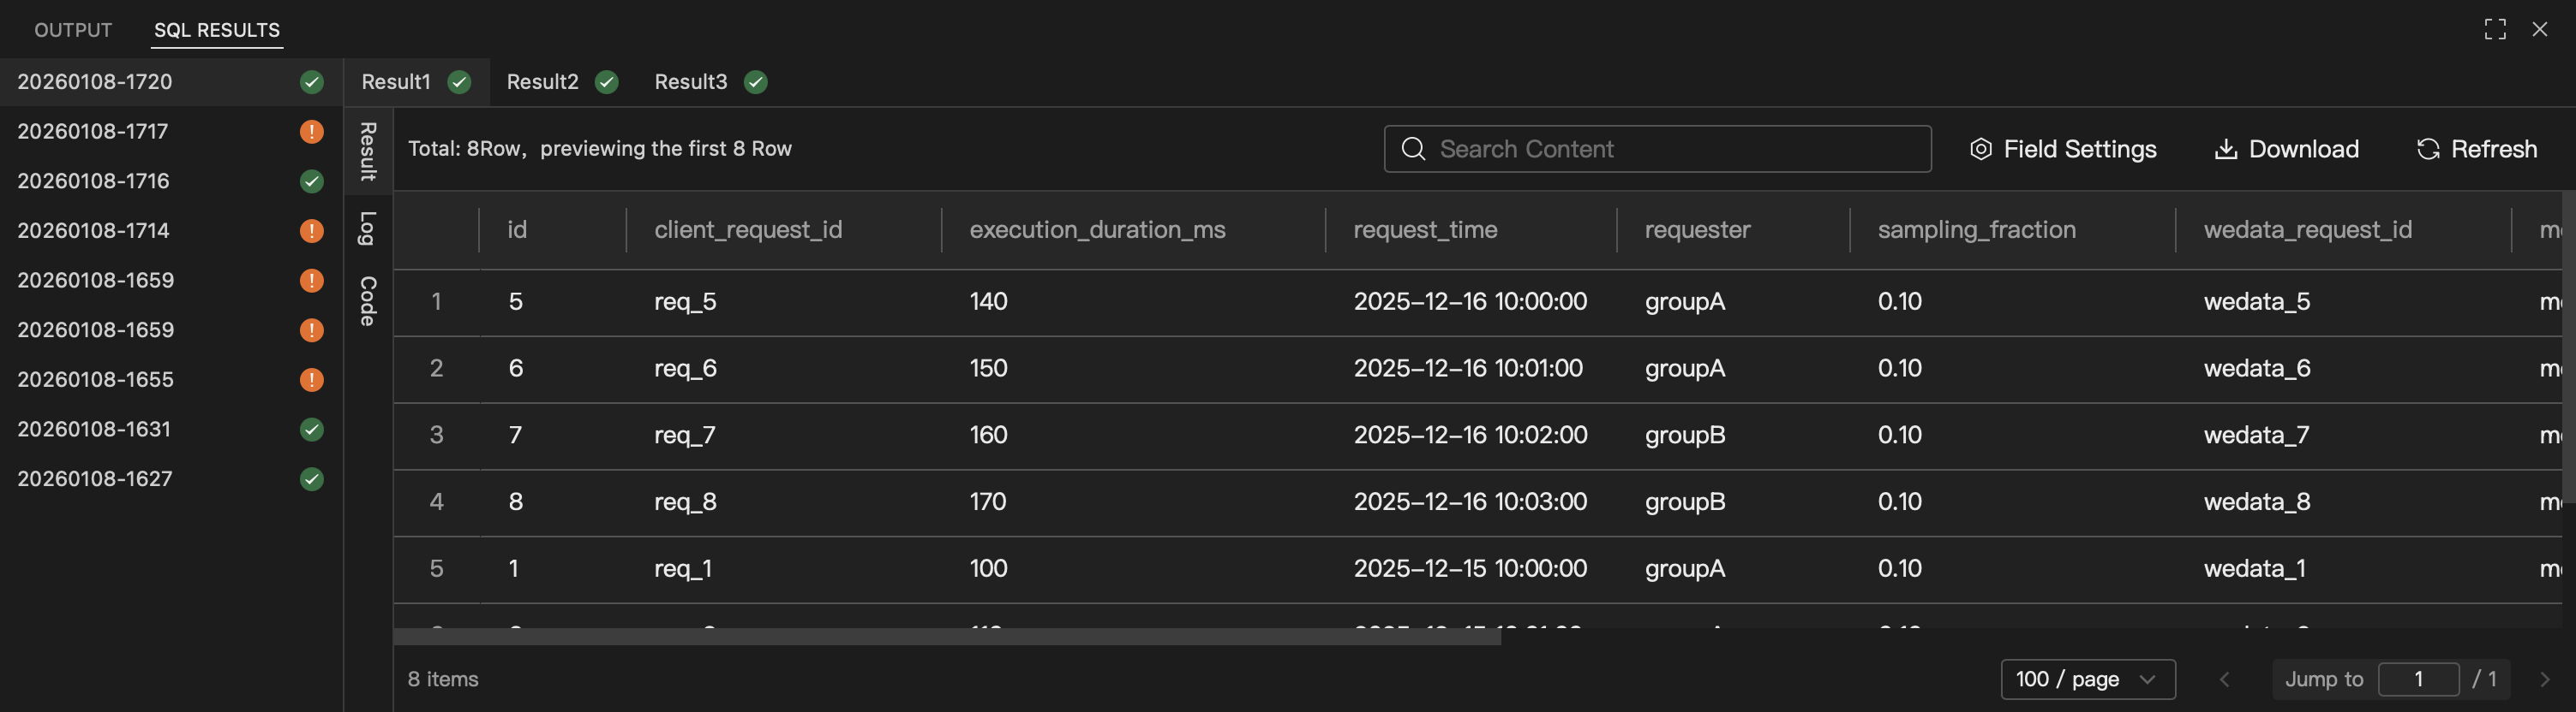
Task: Open the 100 / page dropdown
Action: pos(2087,680)
